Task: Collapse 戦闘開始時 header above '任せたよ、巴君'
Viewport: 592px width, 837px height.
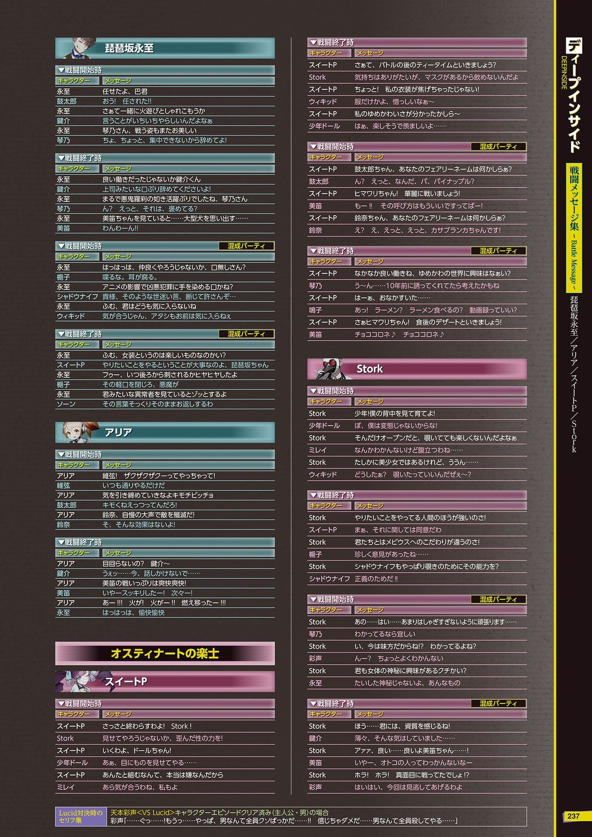Action: tap(165, 70)
